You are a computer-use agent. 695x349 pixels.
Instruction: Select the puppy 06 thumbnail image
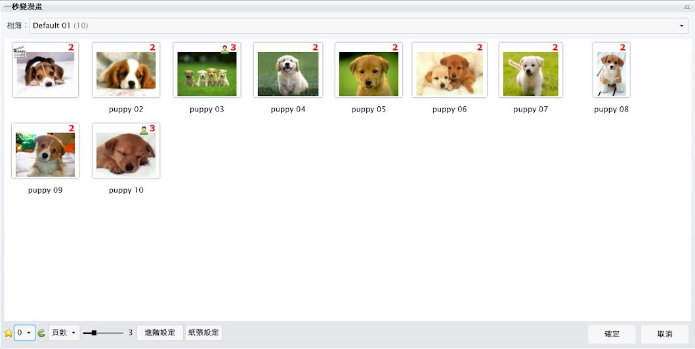point(450,70)
